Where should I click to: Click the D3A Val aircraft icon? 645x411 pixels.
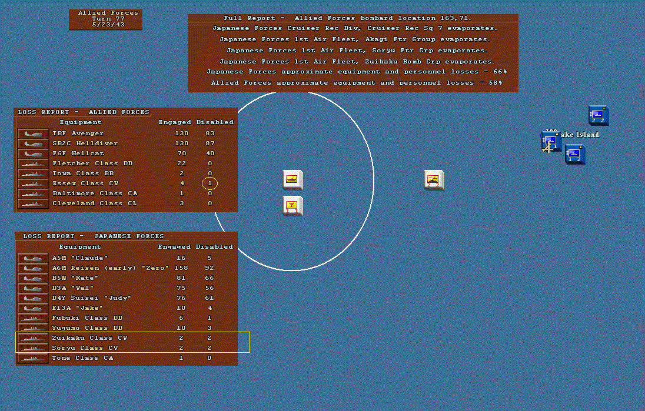(x=33, y=288)
